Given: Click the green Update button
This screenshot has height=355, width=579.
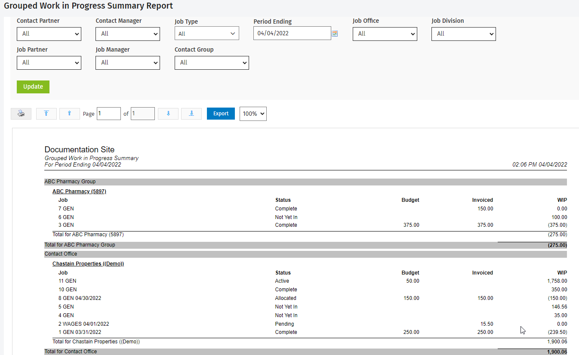Looking at the screenshot, I should click(33, 86).
